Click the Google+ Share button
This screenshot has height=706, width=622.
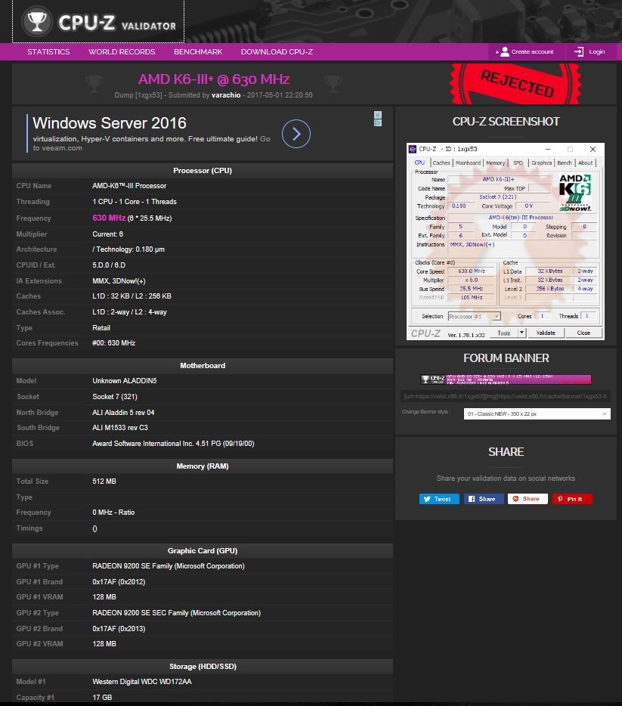528,499
